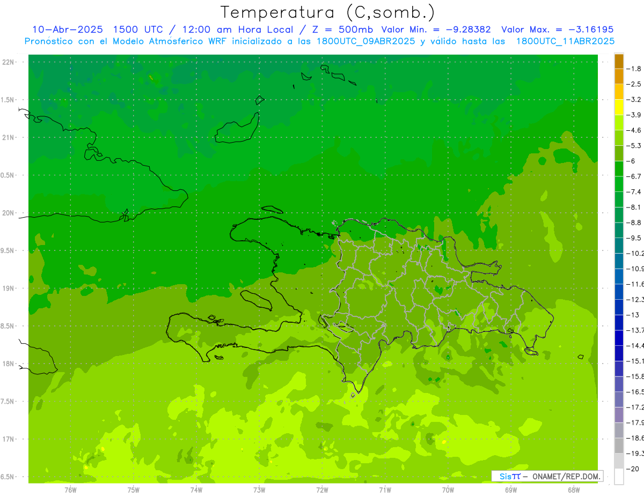Click the '-6' colorbar value
Viewport: 644px width, 497px height.
(631, 161)
